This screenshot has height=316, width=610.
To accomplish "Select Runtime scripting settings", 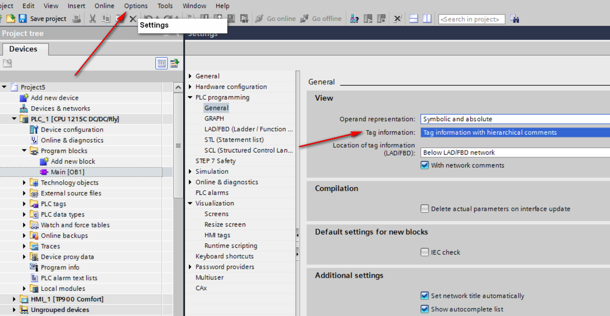I will pos(231,246).
